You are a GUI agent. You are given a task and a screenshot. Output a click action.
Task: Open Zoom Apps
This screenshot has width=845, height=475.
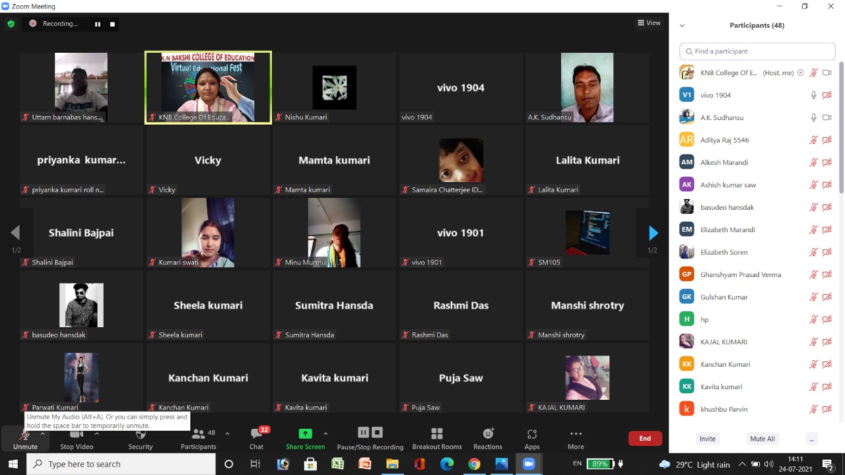(531, 438)
